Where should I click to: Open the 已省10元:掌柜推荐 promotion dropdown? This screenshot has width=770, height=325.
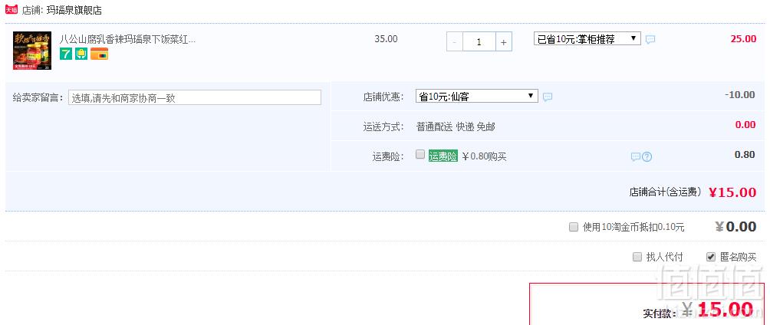(587, 39)
